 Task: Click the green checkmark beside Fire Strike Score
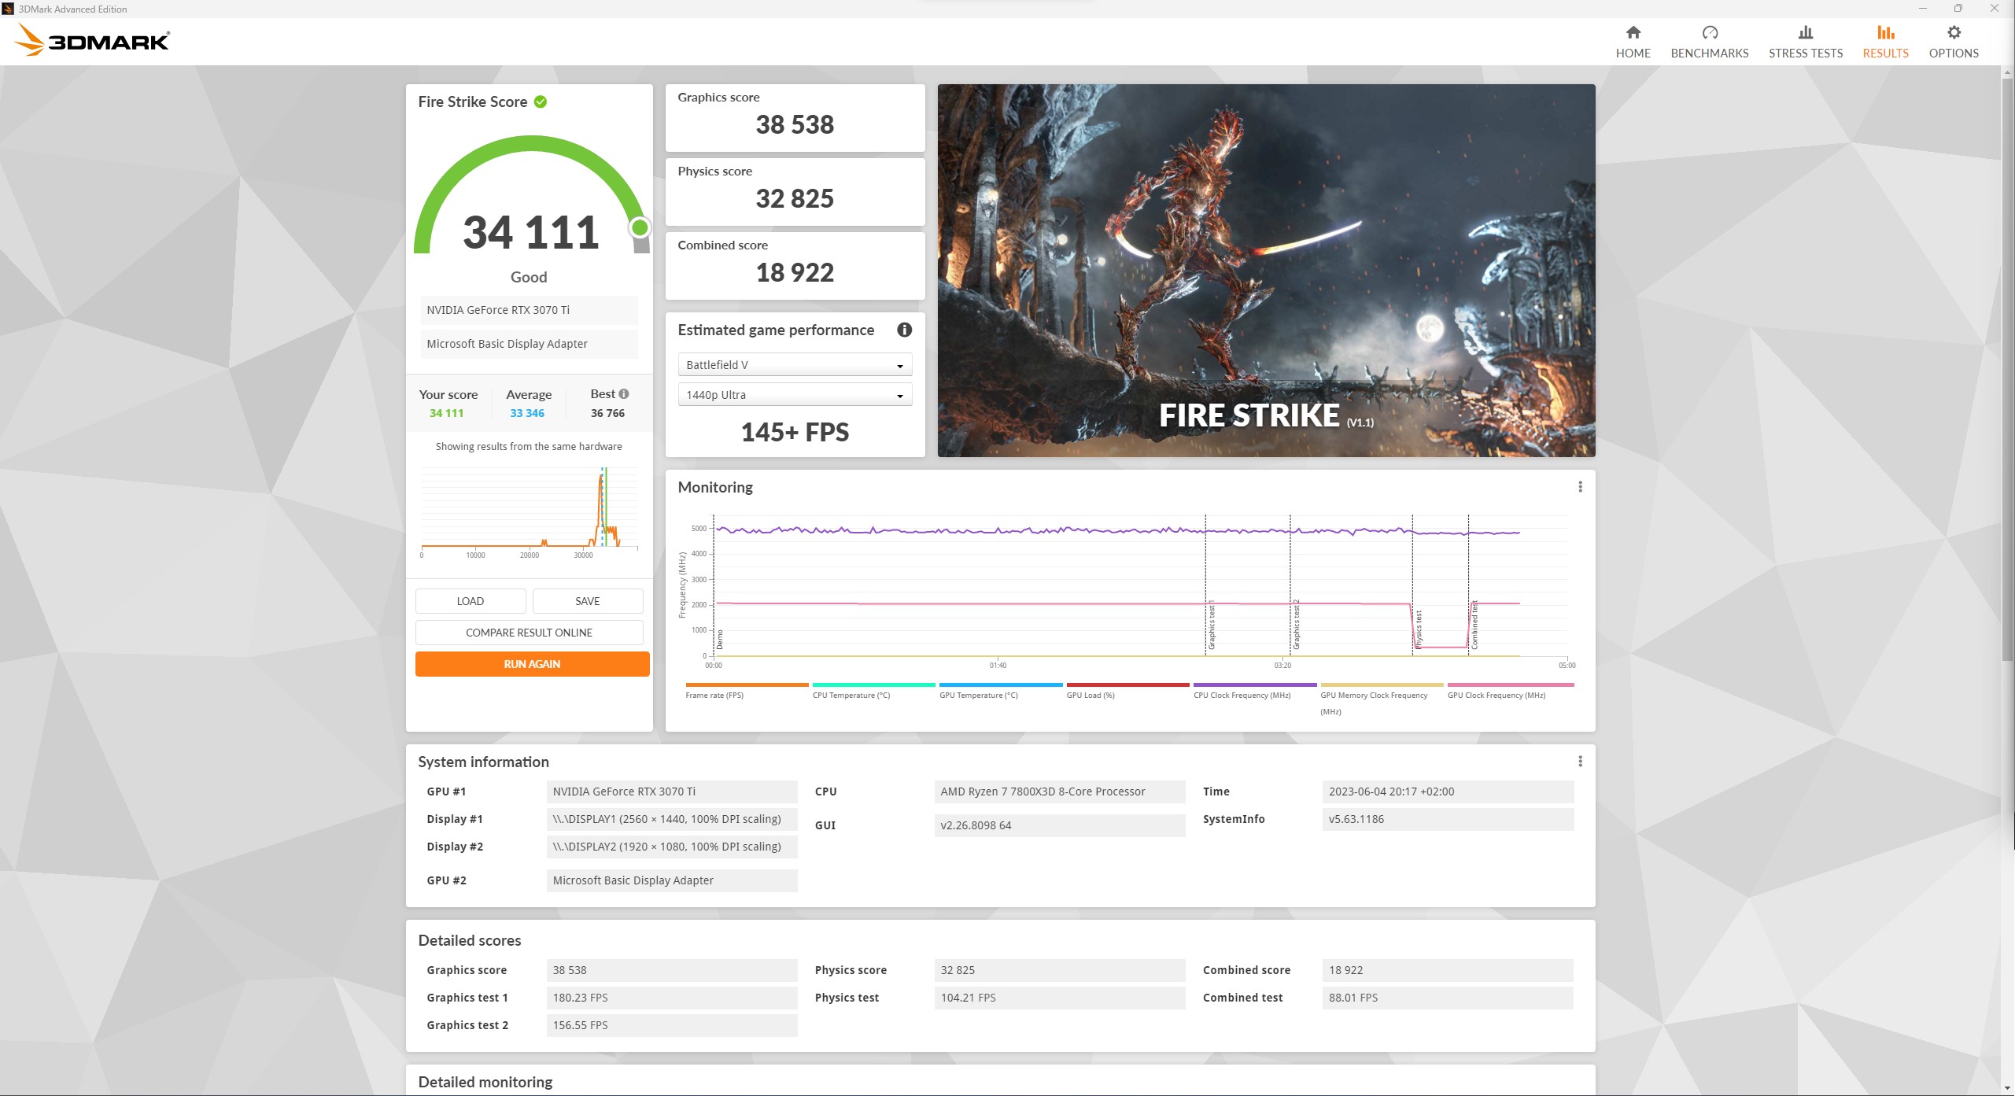[x=539, y=101]
